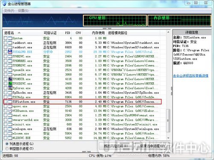The image size is (214, 160).
Task: Click the TOTALCMD.EXE floppy disk icon
Action: tap(10, 52)
